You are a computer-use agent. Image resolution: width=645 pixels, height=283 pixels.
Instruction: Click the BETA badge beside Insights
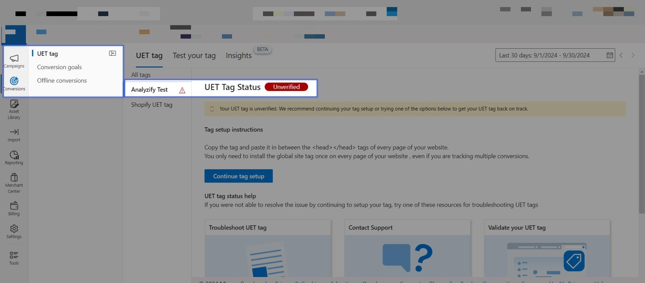263,50
